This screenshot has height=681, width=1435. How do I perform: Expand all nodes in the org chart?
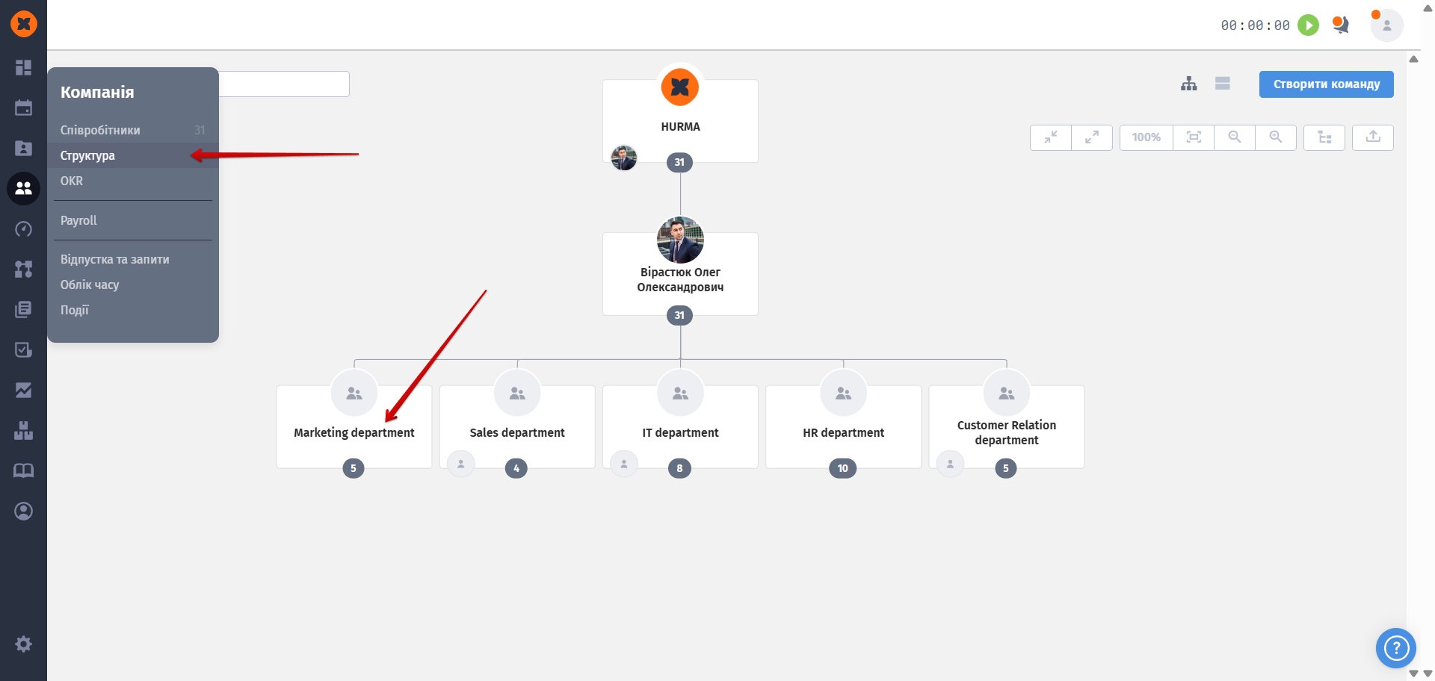pyautogui.click(x=1092, y=137)
